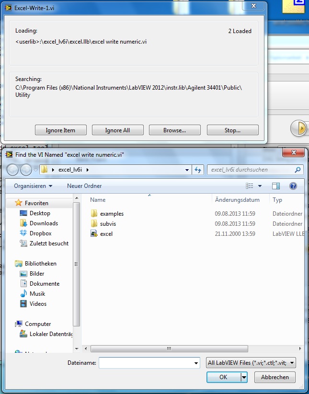This screenshot has height=394, width=309.
Task: Select the examples folder icon
Action: [94, 214]
